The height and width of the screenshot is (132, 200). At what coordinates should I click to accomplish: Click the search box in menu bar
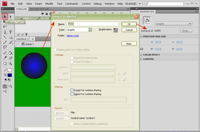pyautogui.click(x=164, y=4)
